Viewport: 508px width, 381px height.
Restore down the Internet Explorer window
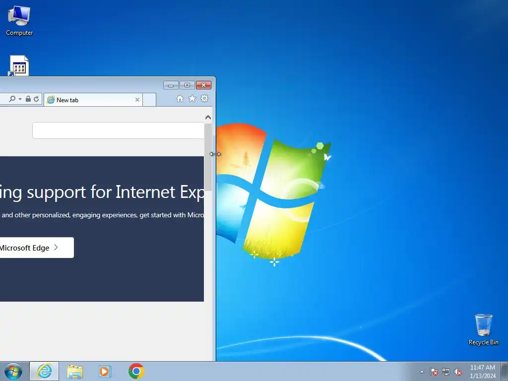click(x=187, y=85)
